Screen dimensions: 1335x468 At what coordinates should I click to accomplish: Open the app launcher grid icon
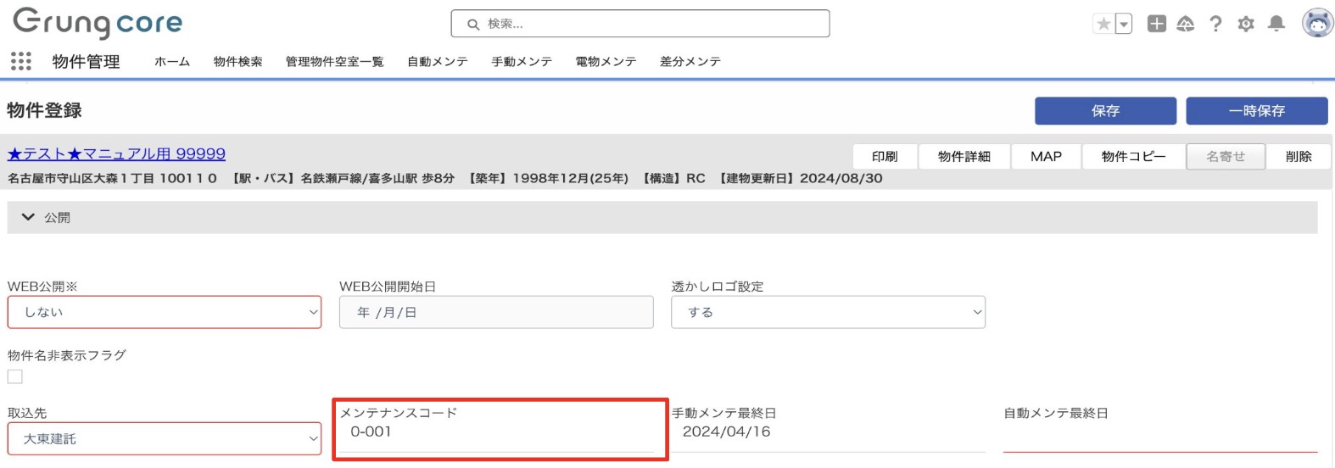[21, 61]
